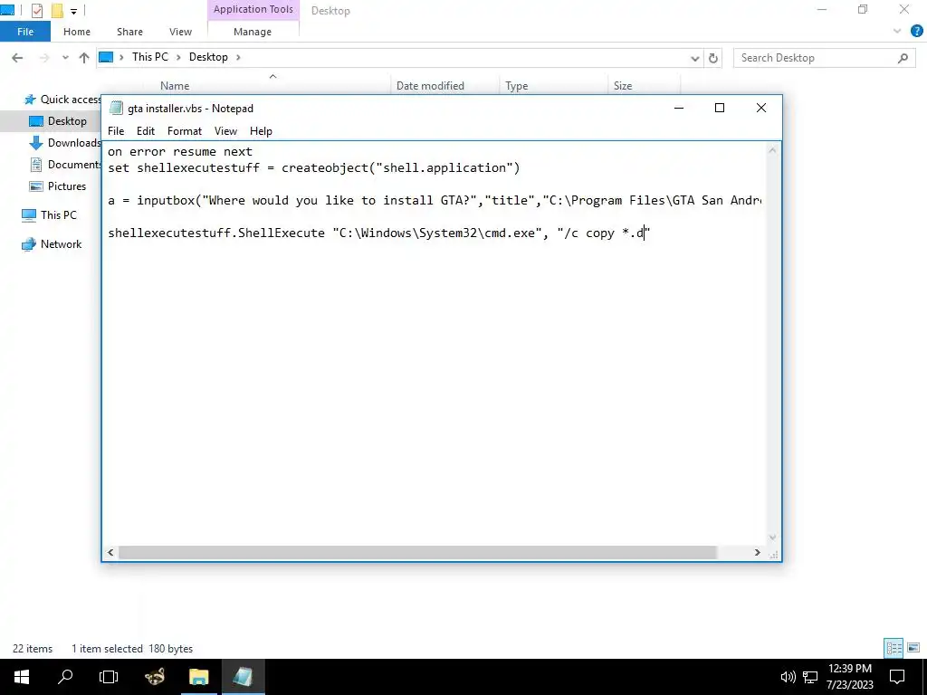927x695 pixels.
Task: Switch to the Share ribbon tab
Action: 129,32
